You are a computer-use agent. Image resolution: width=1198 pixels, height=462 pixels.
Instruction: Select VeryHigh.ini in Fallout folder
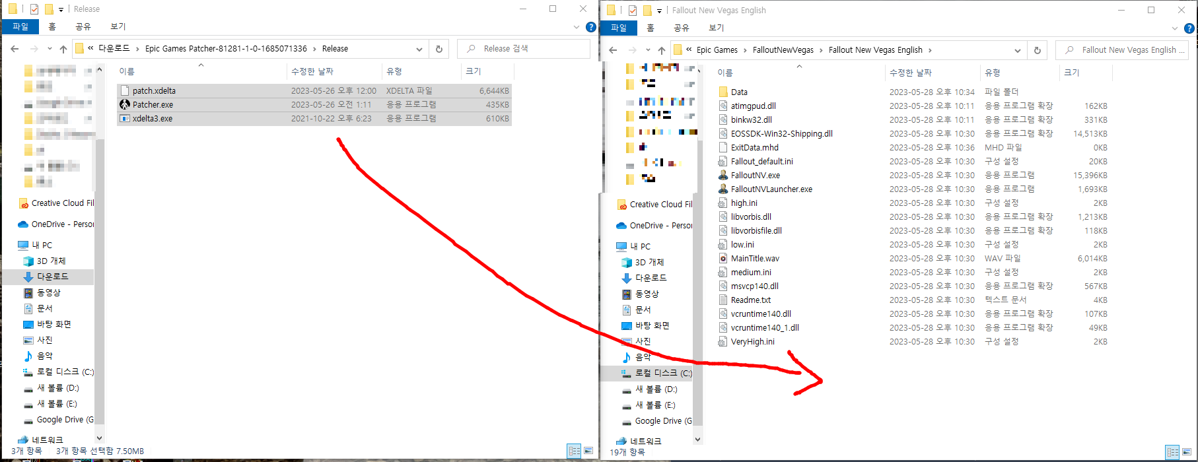point(913,342)
